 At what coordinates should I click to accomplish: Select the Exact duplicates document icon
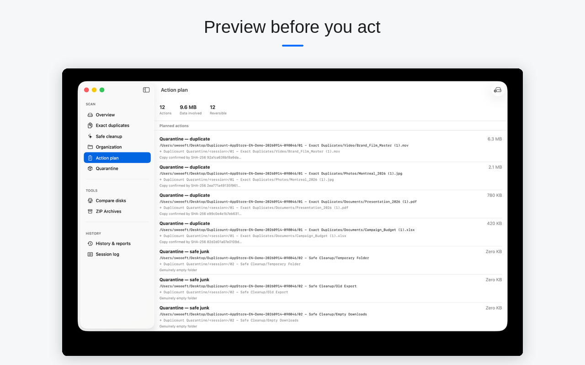[90, 125]
